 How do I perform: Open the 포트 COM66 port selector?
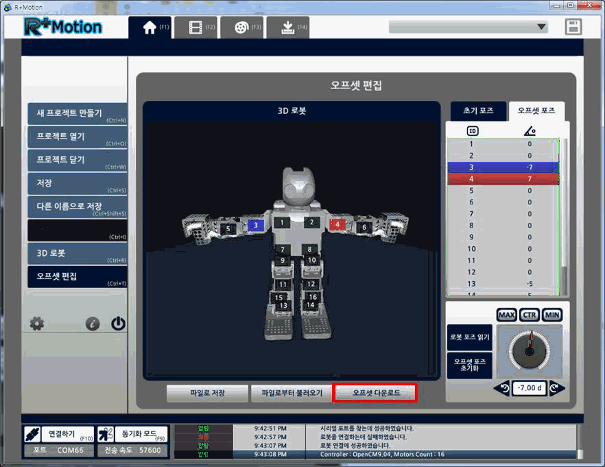(58, 451)
